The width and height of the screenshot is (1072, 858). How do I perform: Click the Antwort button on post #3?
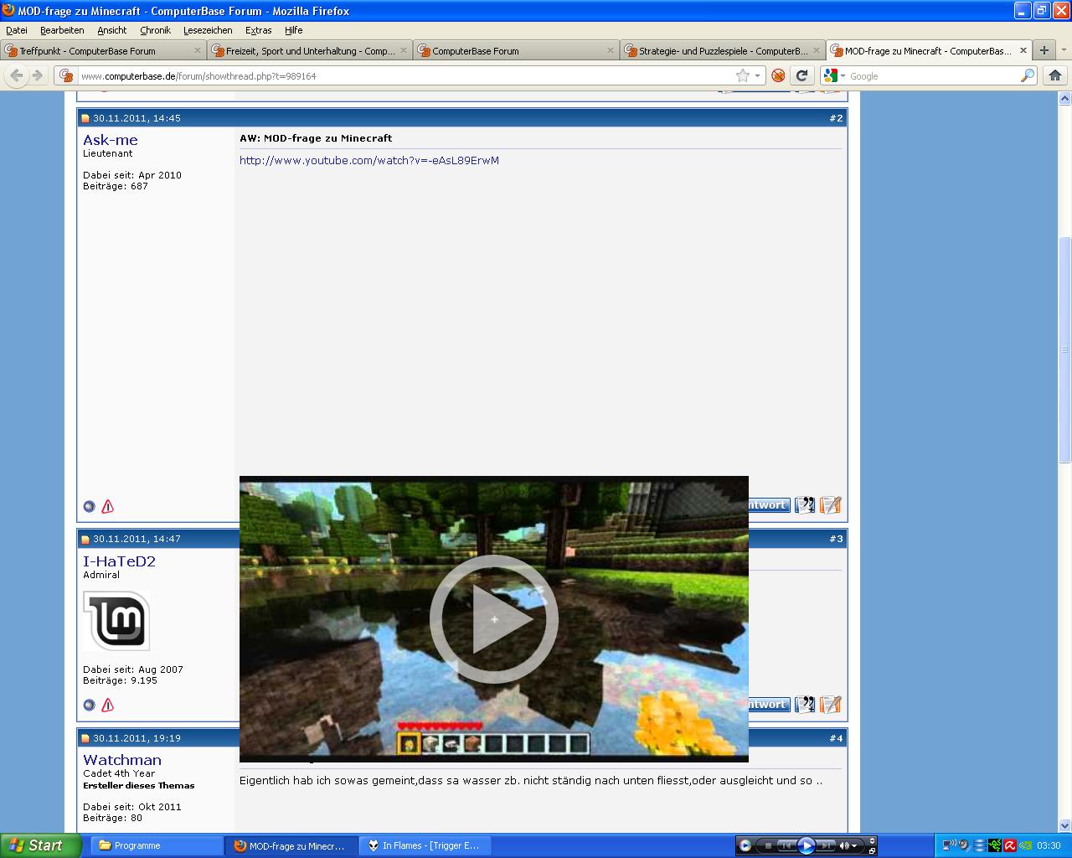pos(769,704)
